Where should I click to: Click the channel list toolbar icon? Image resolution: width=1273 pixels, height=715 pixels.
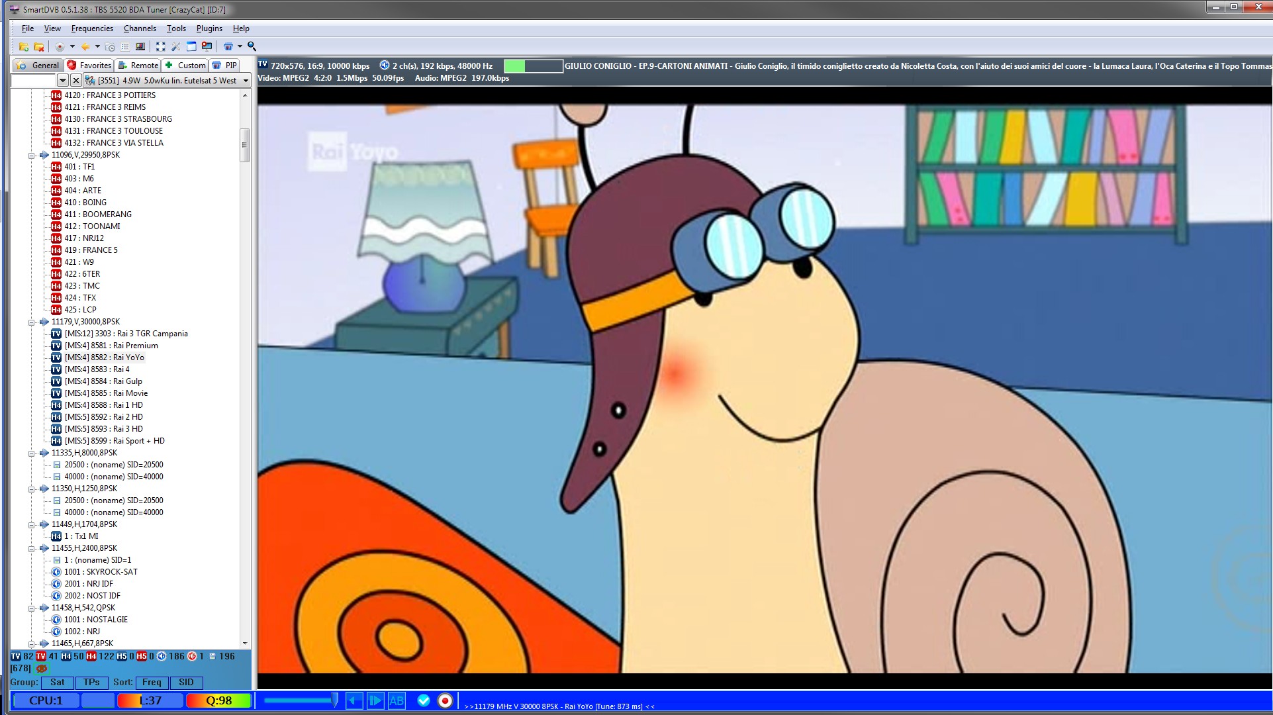click(x=124, y=46)
